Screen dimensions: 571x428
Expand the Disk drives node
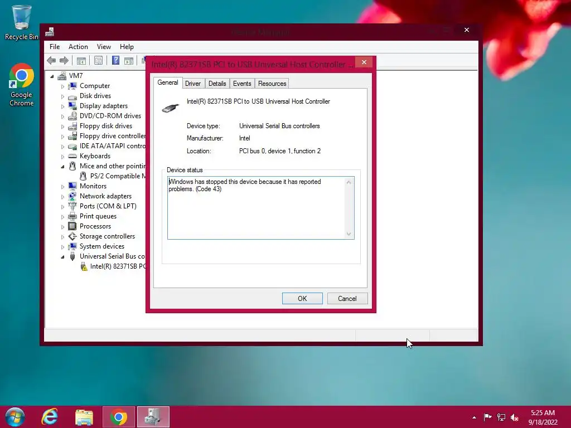click(62, 96)
